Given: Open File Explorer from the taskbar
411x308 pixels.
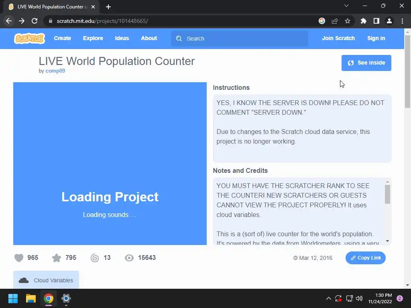Looking at the screenshot, I should coord(31,298).
